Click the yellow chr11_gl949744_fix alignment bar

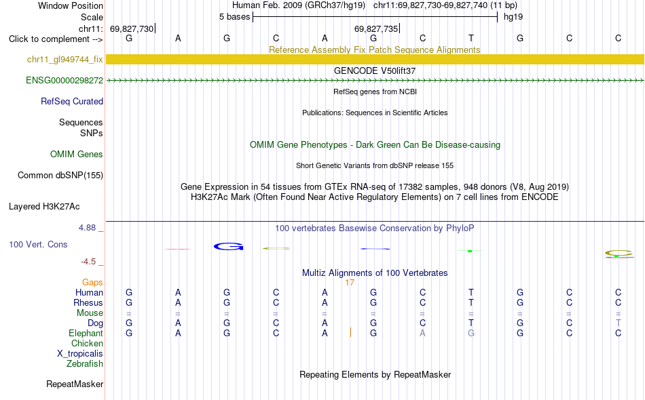[x=375, y=60]
